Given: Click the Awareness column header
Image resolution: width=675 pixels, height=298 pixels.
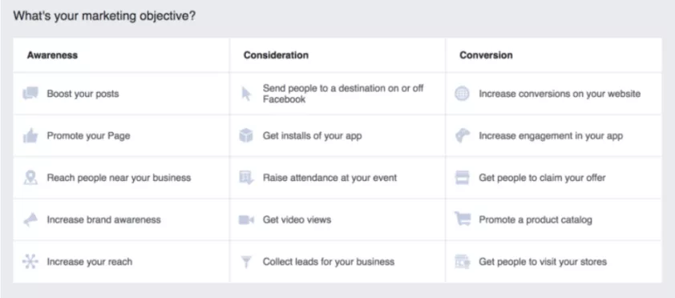Looking at the screenshot, I should [52, 55].
